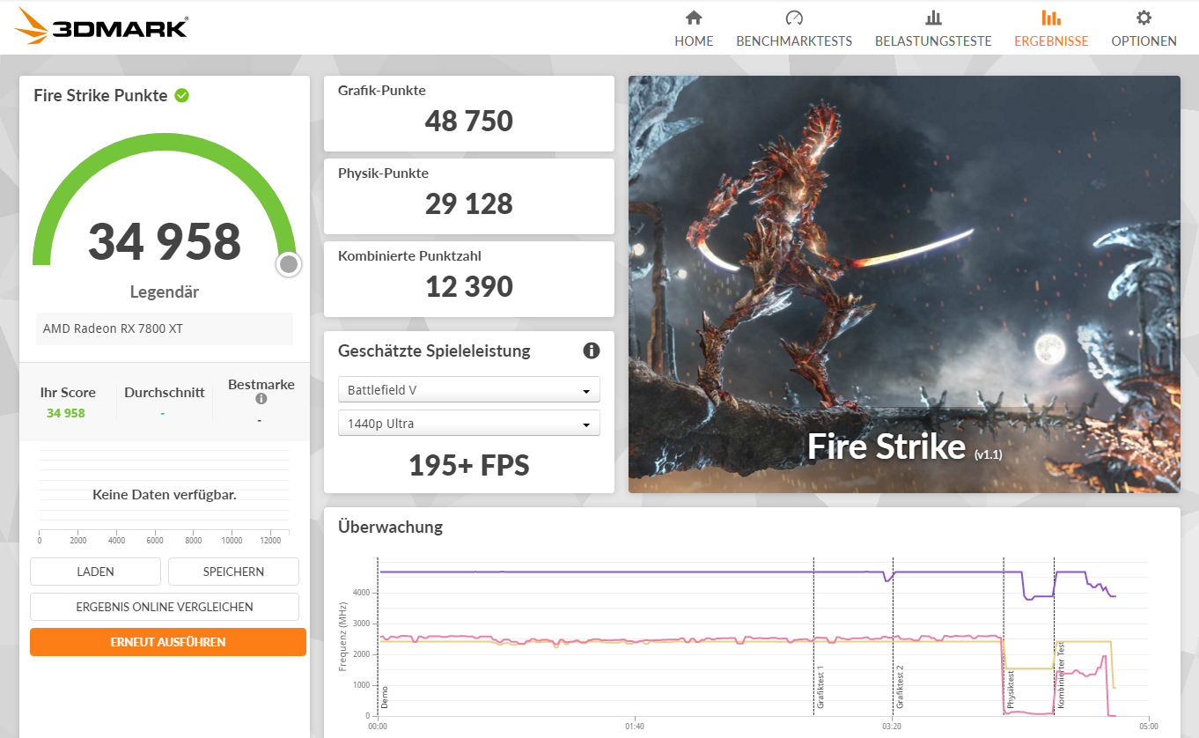Select the Ergebnisse tab
The image size is (1199, 738).
(x=1051, y=28)
